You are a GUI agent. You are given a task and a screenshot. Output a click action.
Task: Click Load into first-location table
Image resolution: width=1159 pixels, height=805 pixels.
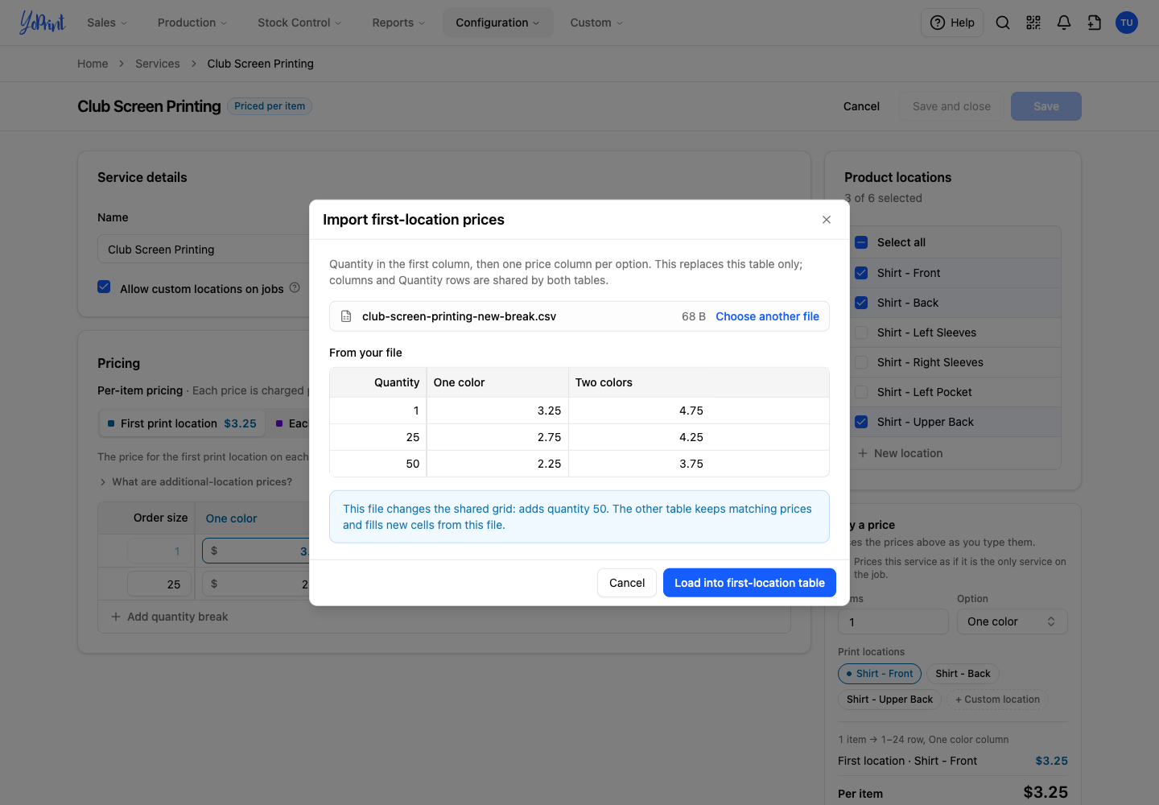click(x=749, y=583)
